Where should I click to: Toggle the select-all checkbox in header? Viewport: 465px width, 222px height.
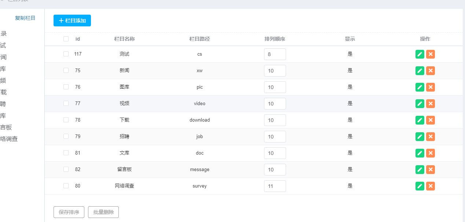(66, 39)
